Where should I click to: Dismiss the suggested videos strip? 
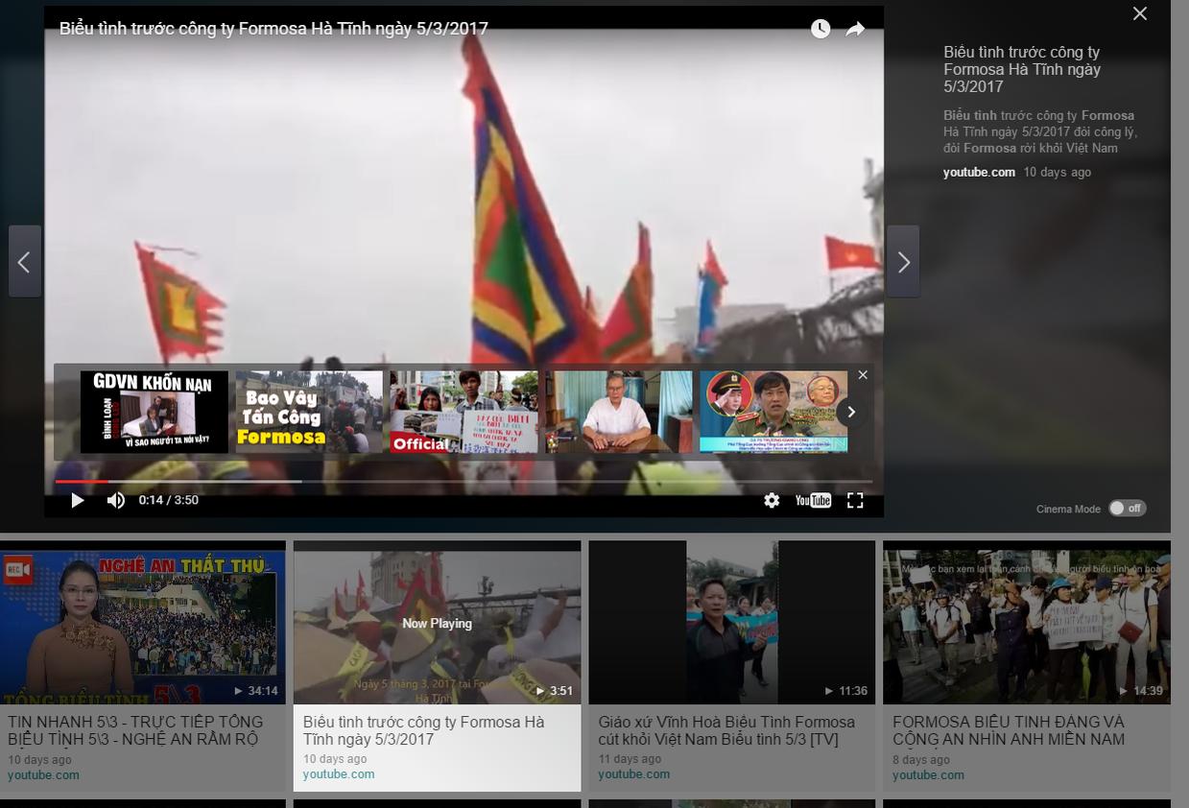pyautogui.click(x=863, y=375)
